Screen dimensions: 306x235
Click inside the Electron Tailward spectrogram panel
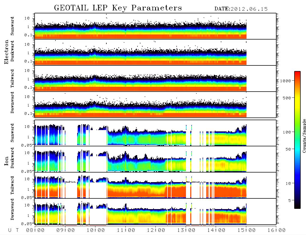[155, 79]
